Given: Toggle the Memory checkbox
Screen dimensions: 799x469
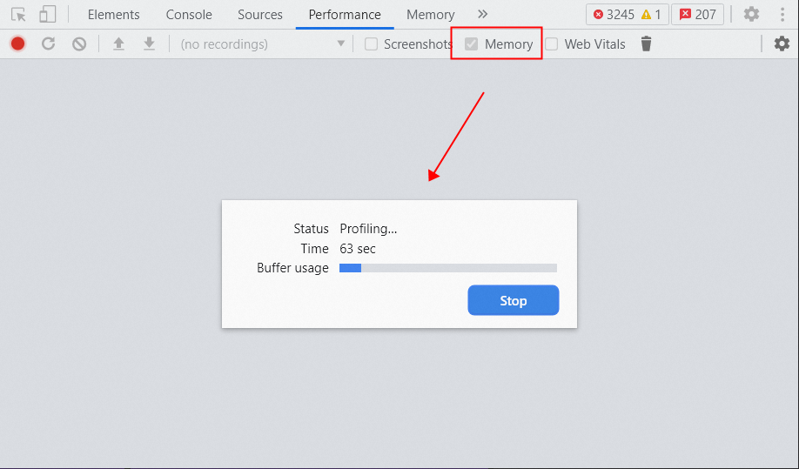Looking at the screenshot, I should pyautogui.click(x=472, y=44).
